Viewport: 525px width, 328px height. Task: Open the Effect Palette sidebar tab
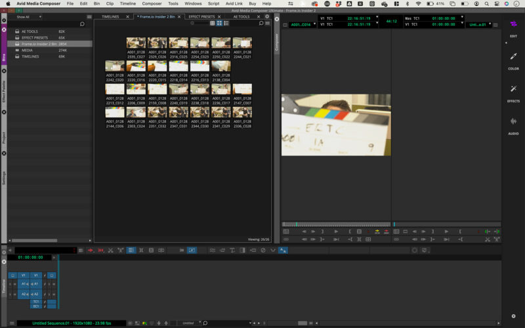tap(4, 92)
